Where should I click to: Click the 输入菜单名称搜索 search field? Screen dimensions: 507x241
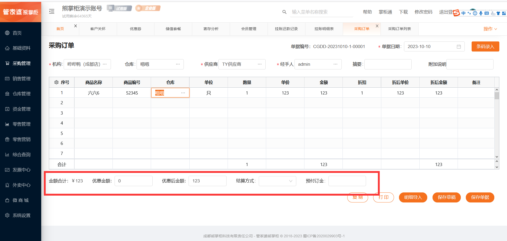click(x=321, y=12)
